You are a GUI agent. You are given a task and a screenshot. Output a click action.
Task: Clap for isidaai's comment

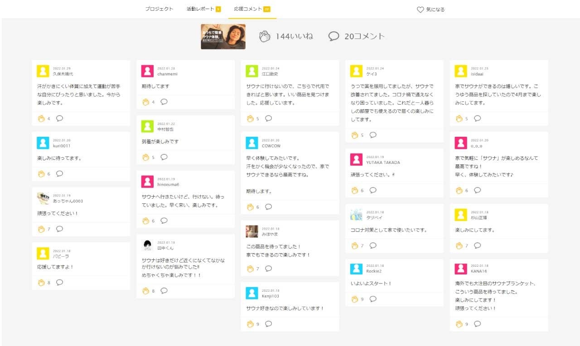pos(459,119)
